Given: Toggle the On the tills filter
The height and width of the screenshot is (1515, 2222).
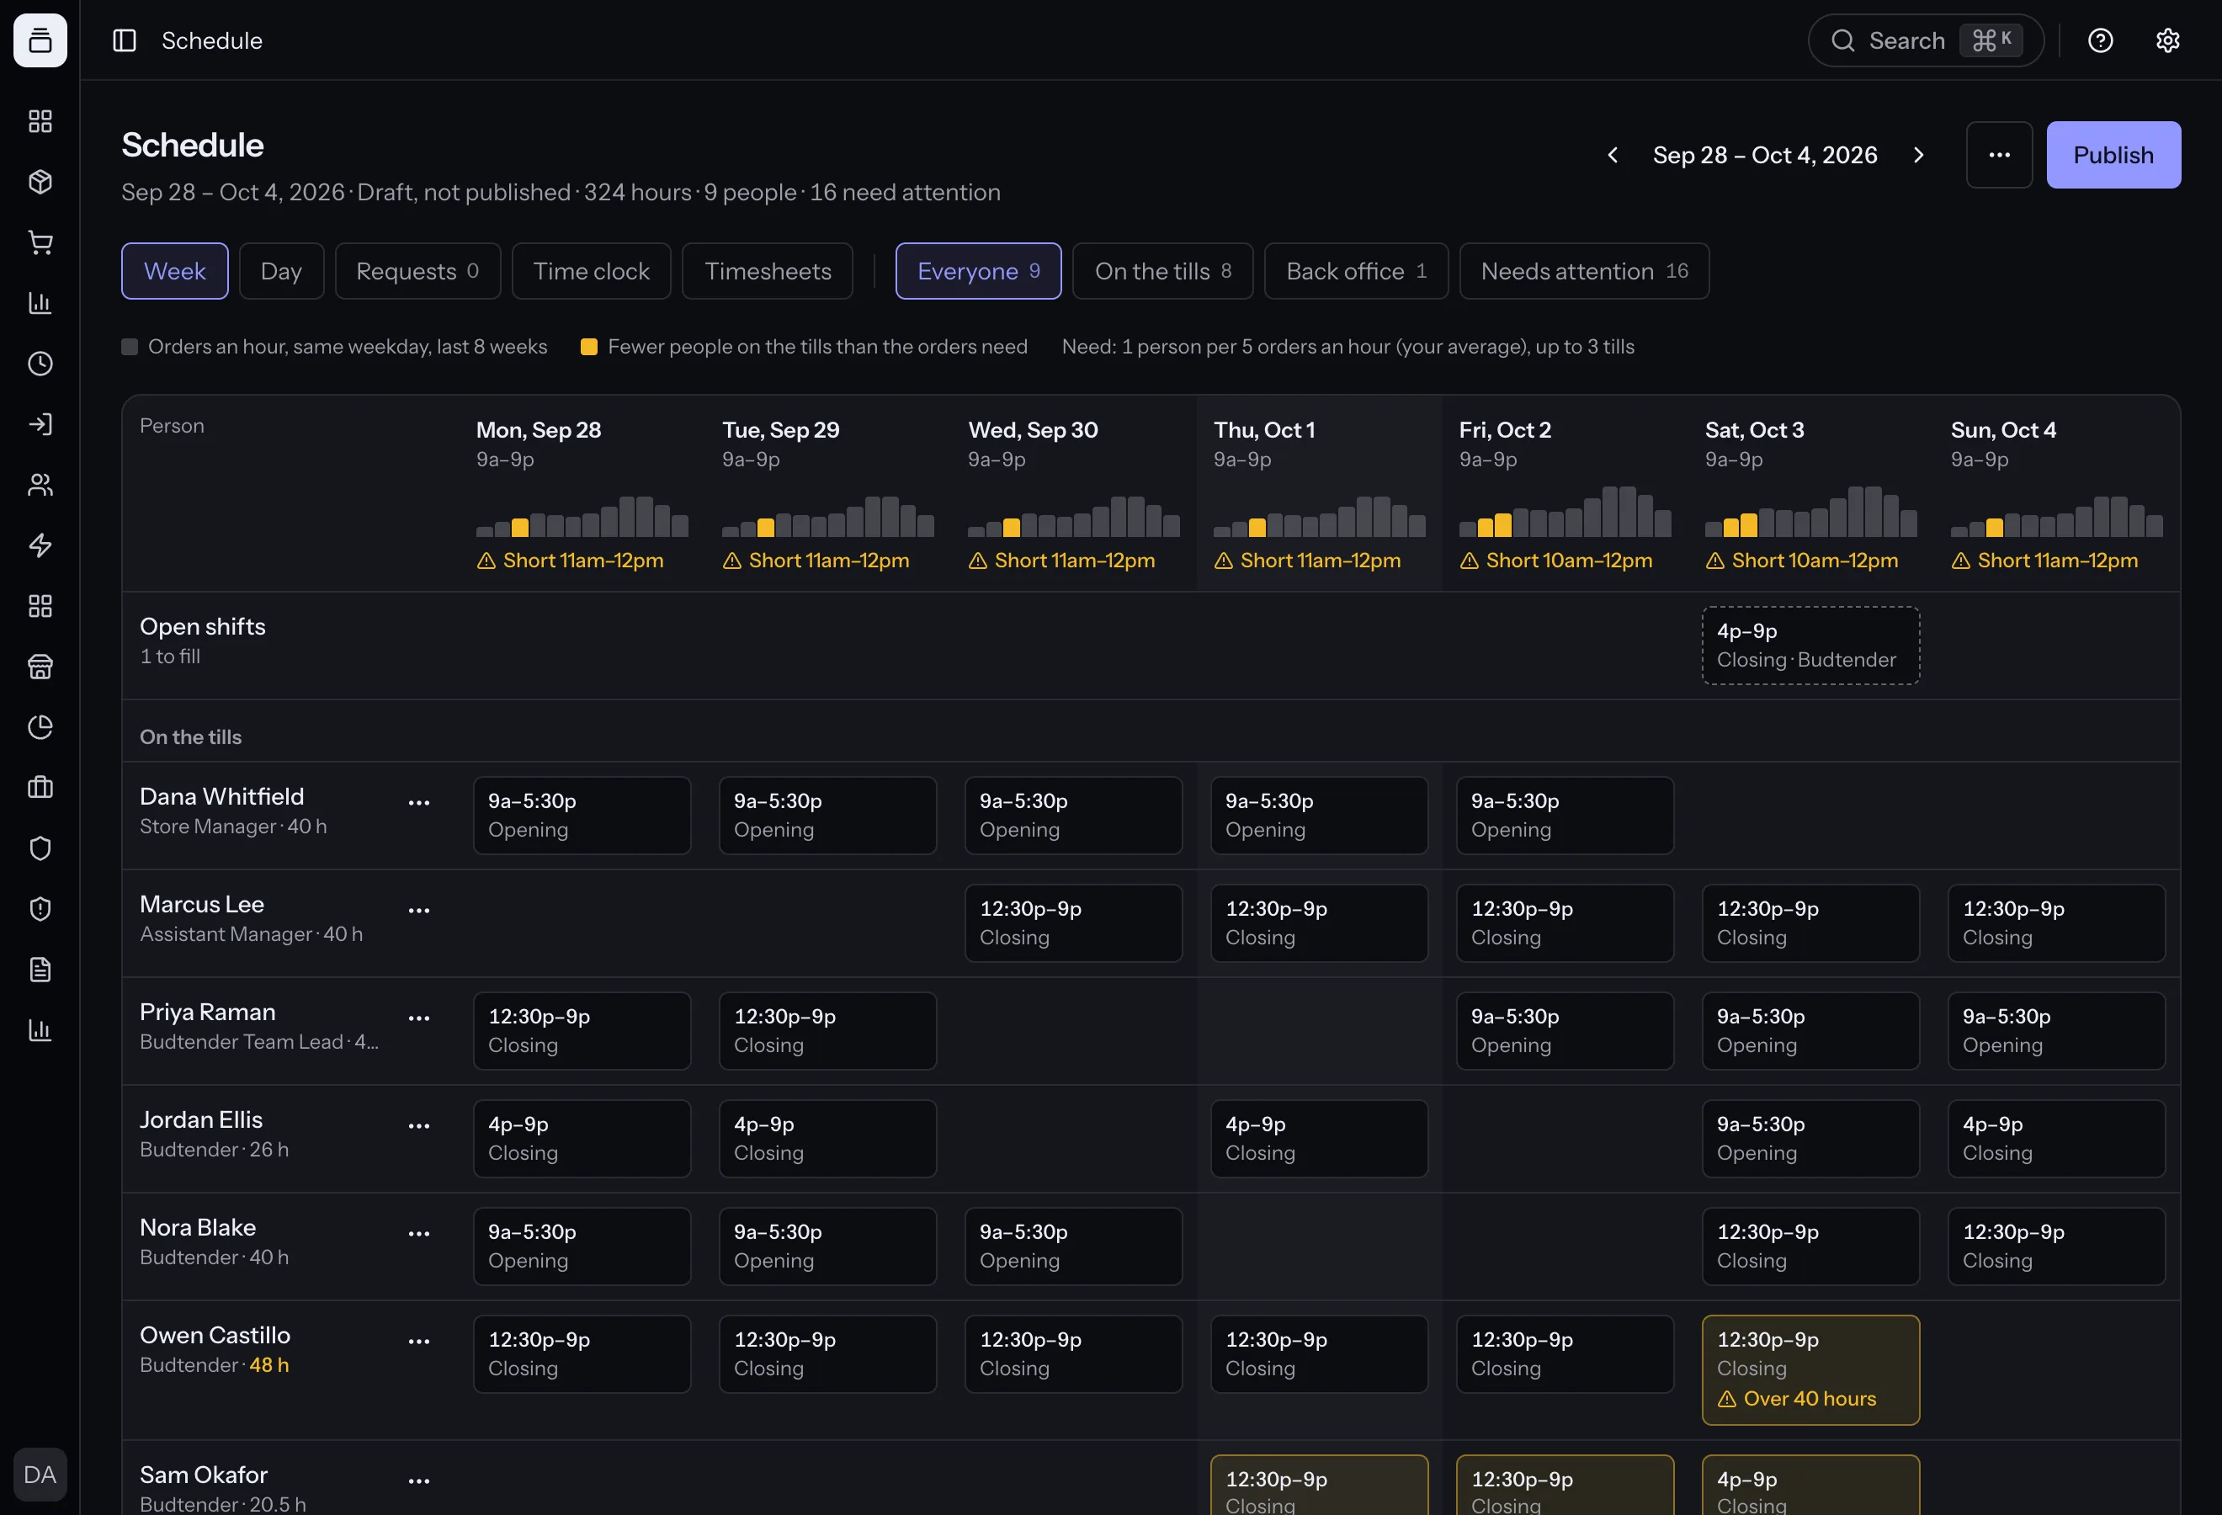Looking at the screenshot, I should tap(1162, 272).
